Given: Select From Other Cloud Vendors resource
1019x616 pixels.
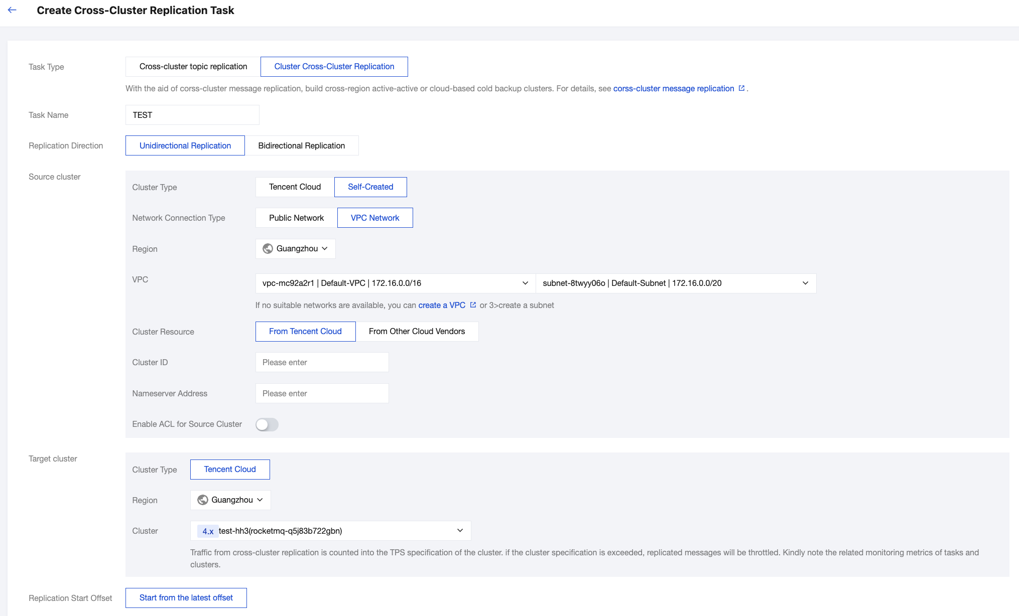Looking at the screenshot, I should (x=417, y=332).
